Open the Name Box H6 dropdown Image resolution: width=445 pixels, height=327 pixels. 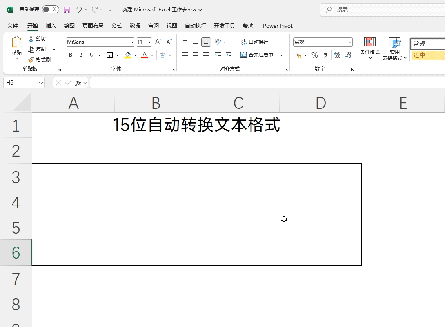pyautogui.click(x=40, y=83)
